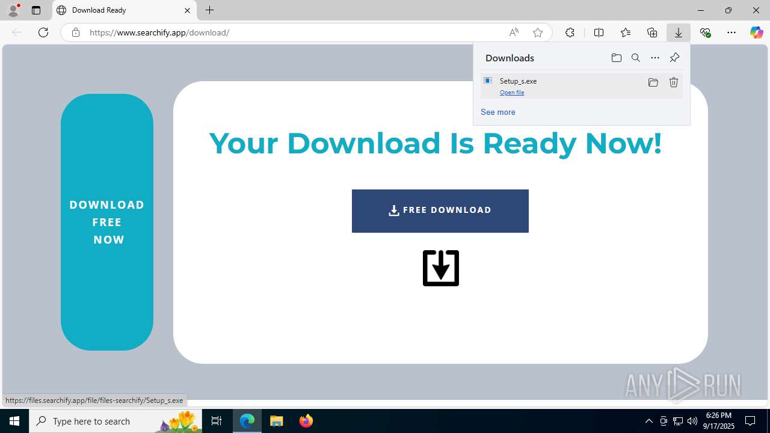The height and width of the screenshot is (433, 770).
Task: Open Task View on the taskbar
Action: pyautogui.click(x=217, y=421)
